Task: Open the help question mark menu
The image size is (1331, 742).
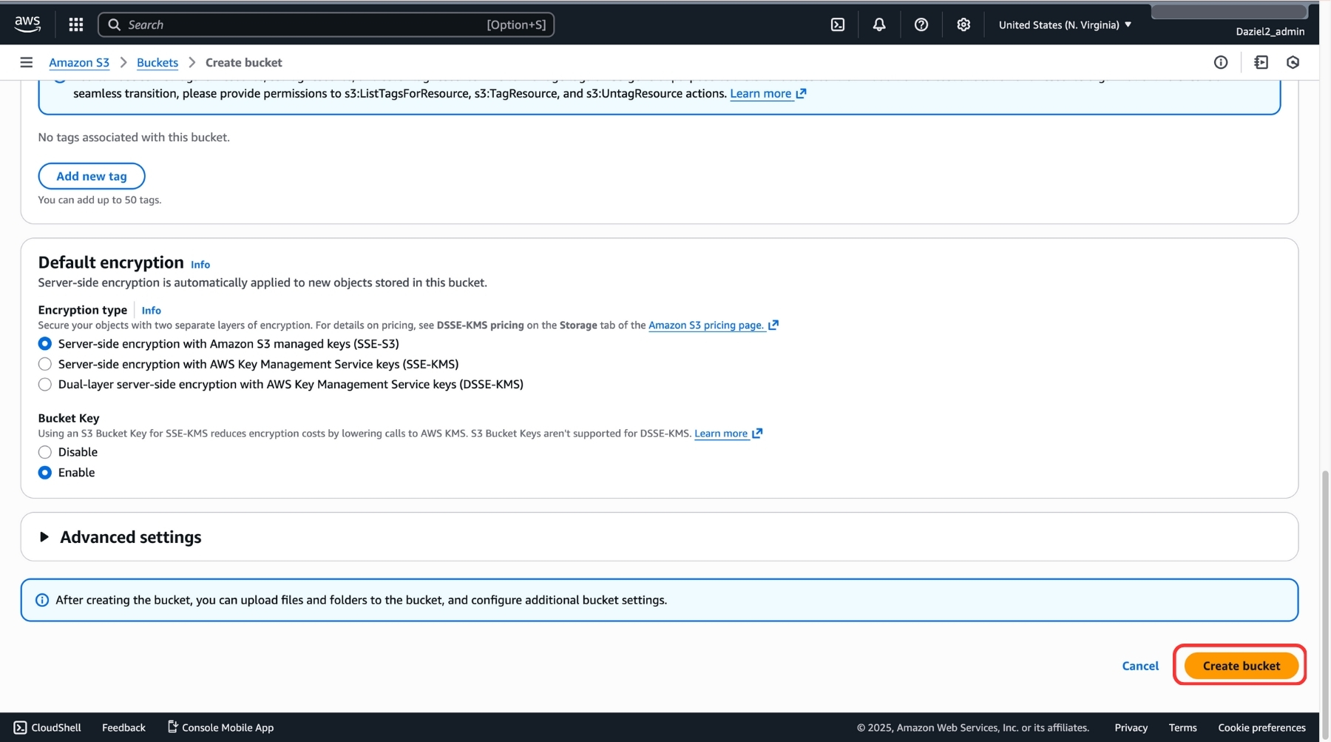Action: coord(921,24)
